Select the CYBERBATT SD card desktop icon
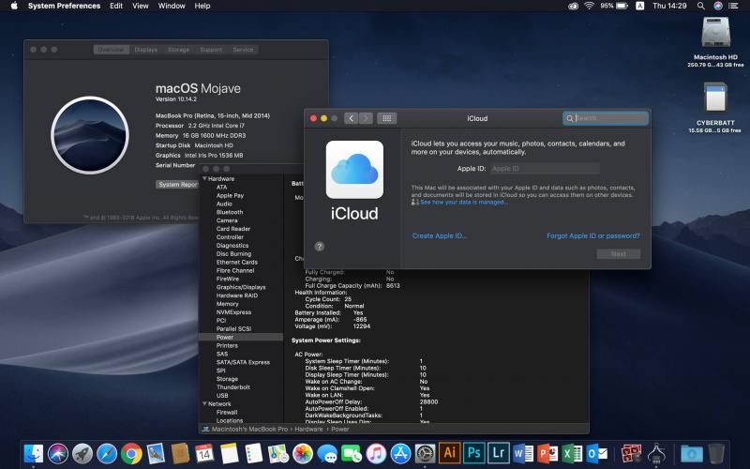Image resolution: width=750 pixels, height=469 pixels. (x=715, y=98)
